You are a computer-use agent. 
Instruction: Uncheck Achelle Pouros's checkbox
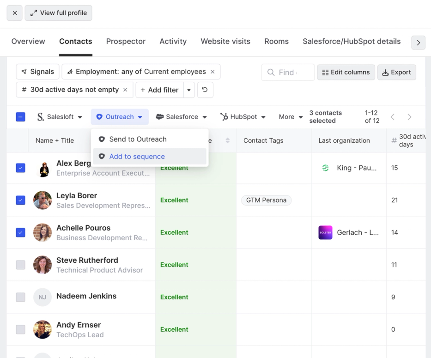point(21,233)
